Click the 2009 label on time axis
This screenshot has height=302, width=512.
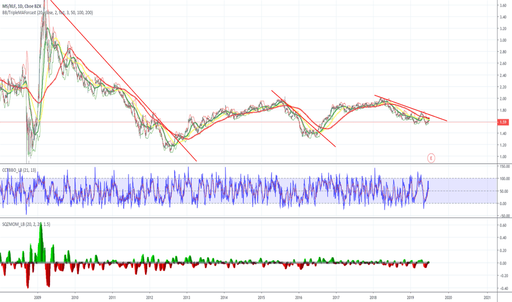point(37,298)
